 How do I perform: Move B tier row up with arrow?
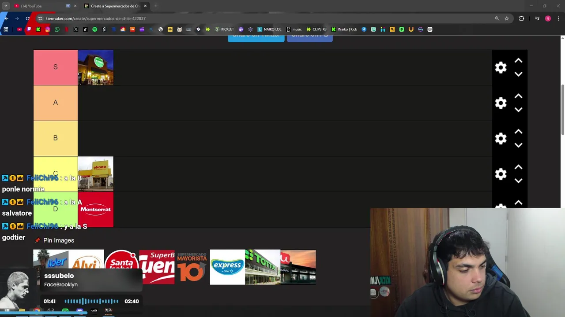click(x=518, y=132)
